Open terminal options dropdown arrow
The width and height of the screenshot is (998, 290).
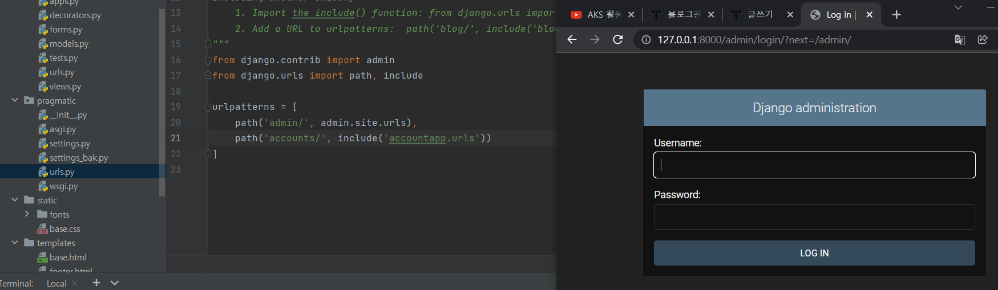[115, 283]
